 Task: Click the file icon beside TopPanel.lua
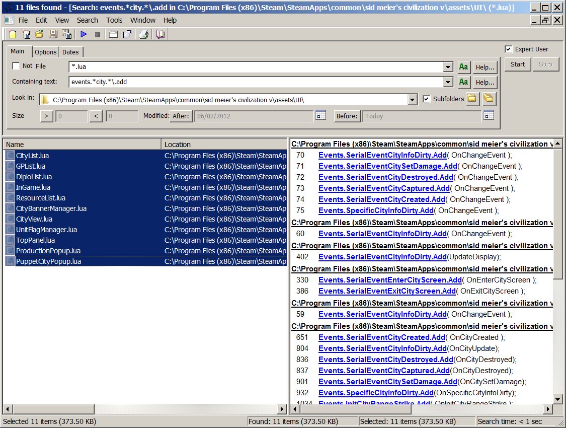(10, 240)
